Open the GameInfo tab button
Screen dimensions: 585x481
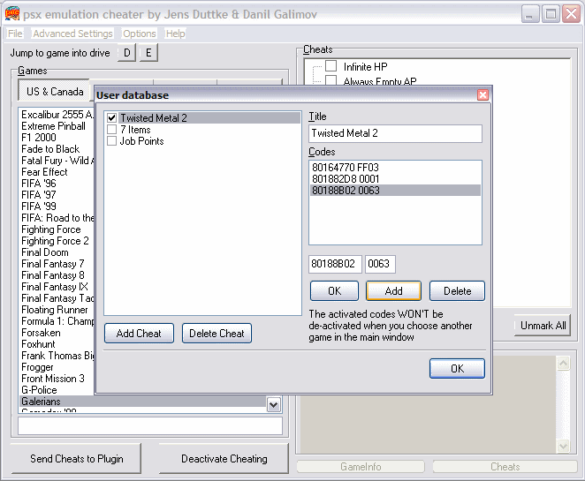pyautogui.click(x=361, y=467)
